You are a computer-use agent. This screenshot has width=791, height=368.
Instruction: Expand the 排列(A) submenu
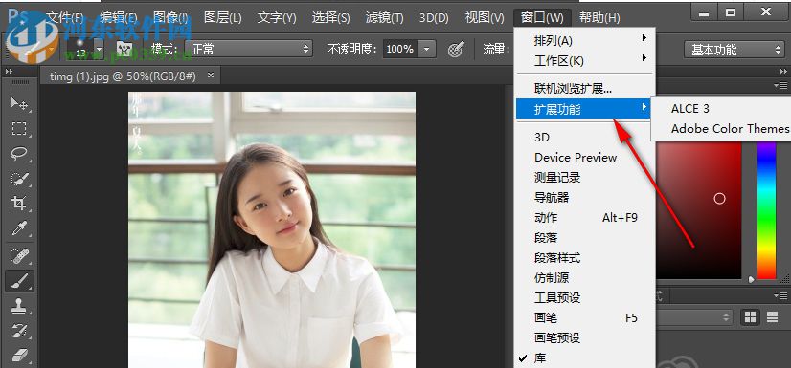click(x=585, y=40)
